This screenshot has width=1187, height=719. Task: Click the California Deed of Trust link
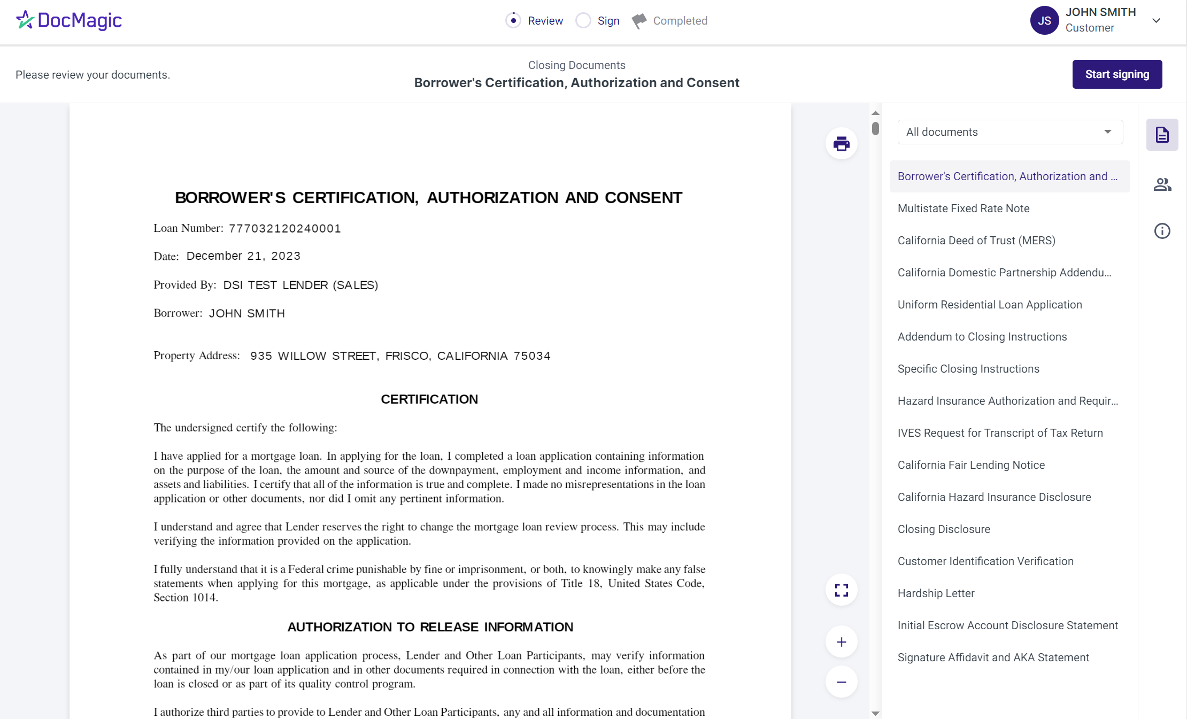976,240
